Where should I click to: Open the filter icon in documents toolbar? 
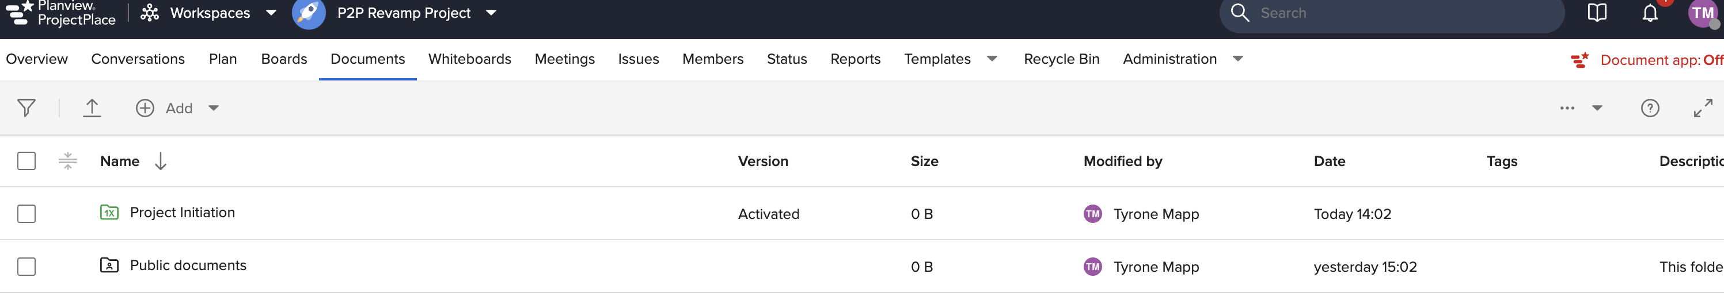(26, 108)
